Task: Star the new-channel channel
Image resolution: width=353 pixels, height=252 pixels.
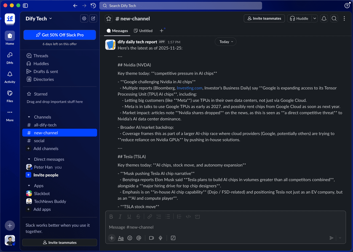Action: point(109,18)
